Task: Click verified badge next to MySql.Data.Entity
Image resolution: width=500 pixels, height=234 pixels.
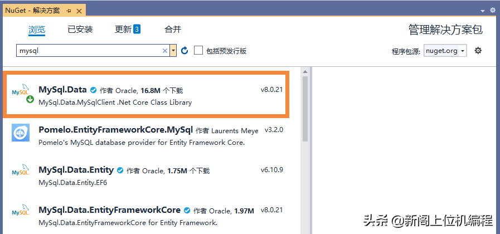Action: point(120,170)
